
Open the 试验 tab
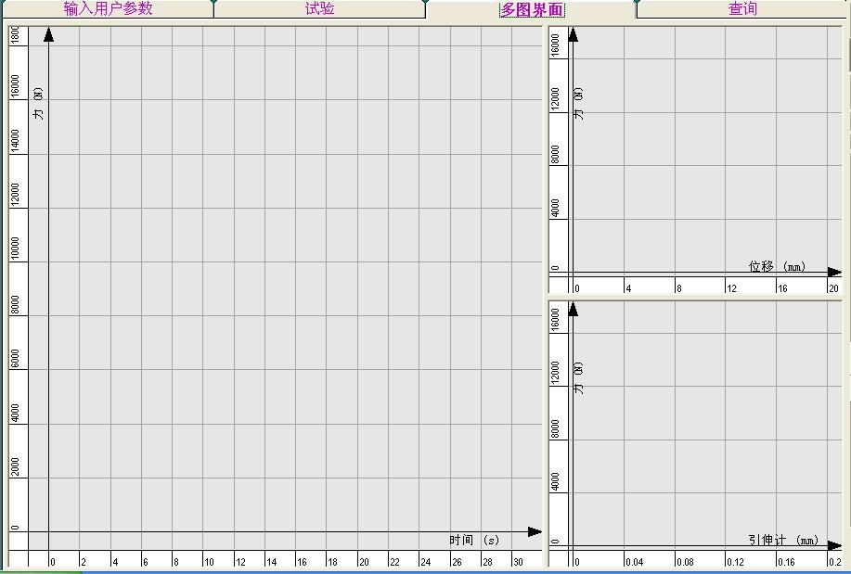(319, 9)
